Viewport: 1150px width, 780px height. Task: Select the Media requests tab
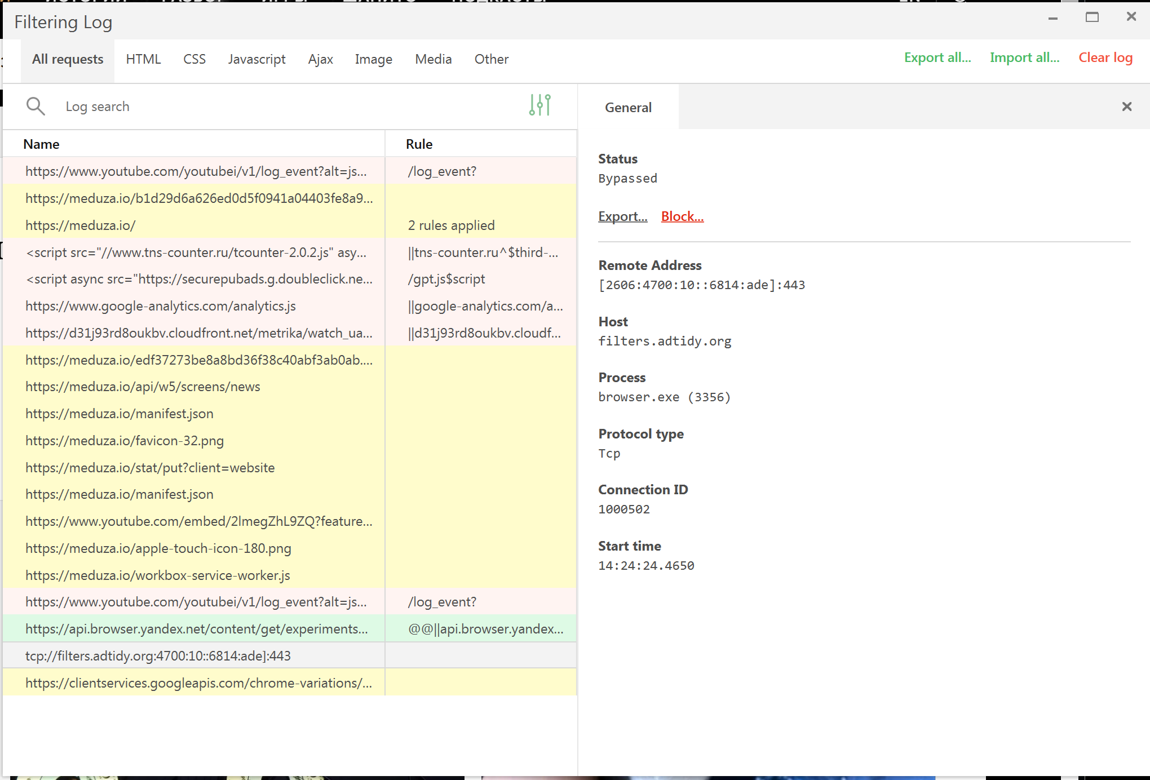point(433,59)
